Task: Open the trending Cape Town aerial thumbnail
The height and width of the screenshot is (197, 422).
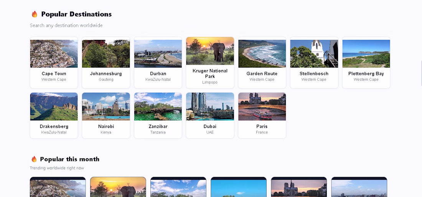Action: pyautogui.click(x=58, y=187)
